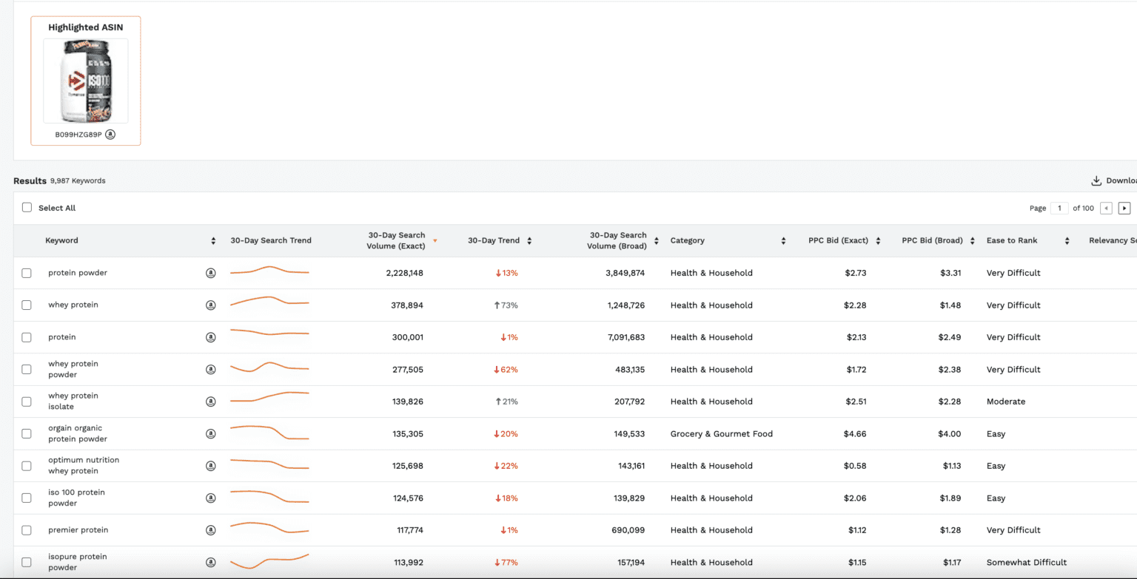Viewport: 1137px width, 579px height.
Task: Sort results by the Category column
Action: pyautogui.click(x=783, y=240)
